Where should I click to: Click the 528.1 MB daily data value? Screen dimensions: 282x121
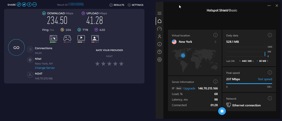point(232,42)
